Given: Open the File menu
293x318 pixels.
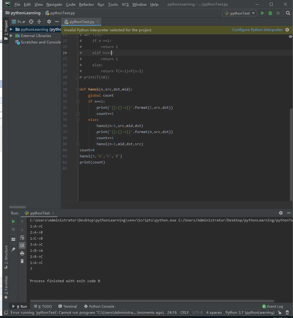Looking at the screenshot, I should pos(17,5).
